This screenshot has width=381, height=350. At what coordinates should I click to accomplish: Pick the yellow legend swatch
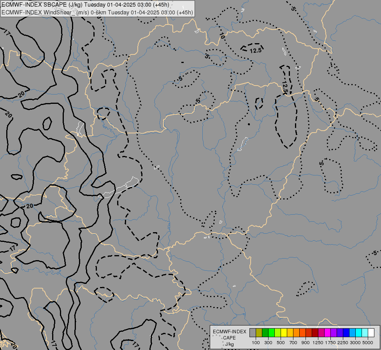tap(284, 332)
